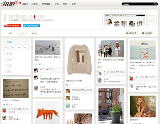
Task: Click inside the black search field
Action: (x=138, y=4)
